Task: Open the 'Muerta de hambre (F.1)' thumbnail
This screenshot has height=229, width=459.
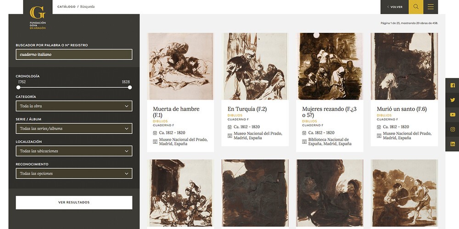Action: 180,66
